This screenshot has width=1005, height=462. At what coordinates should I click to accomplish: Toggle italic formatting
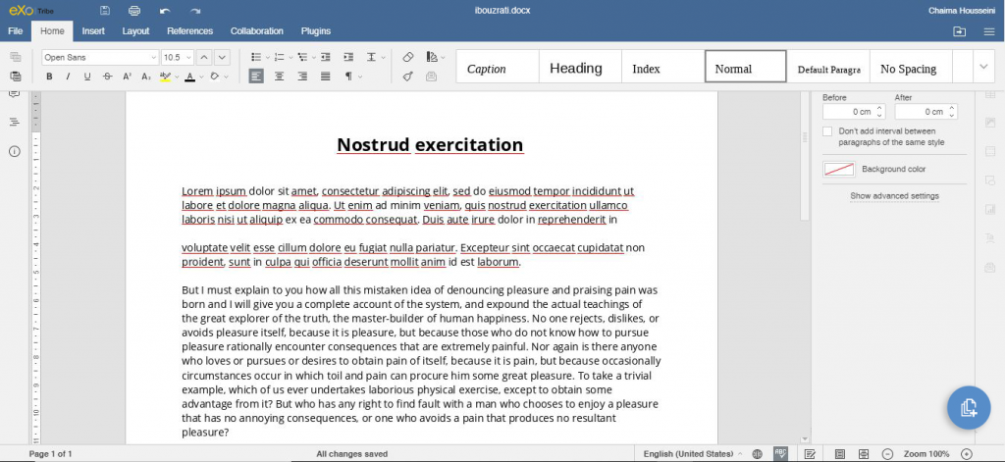68,77
